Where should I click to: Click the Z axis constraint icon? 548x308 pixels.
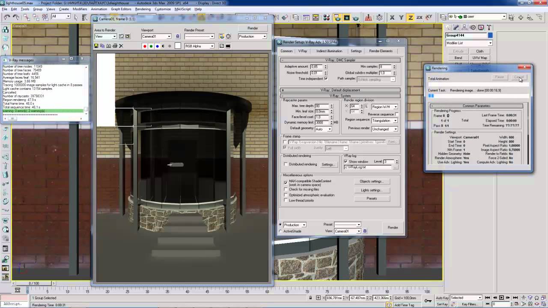coord(411,18)
